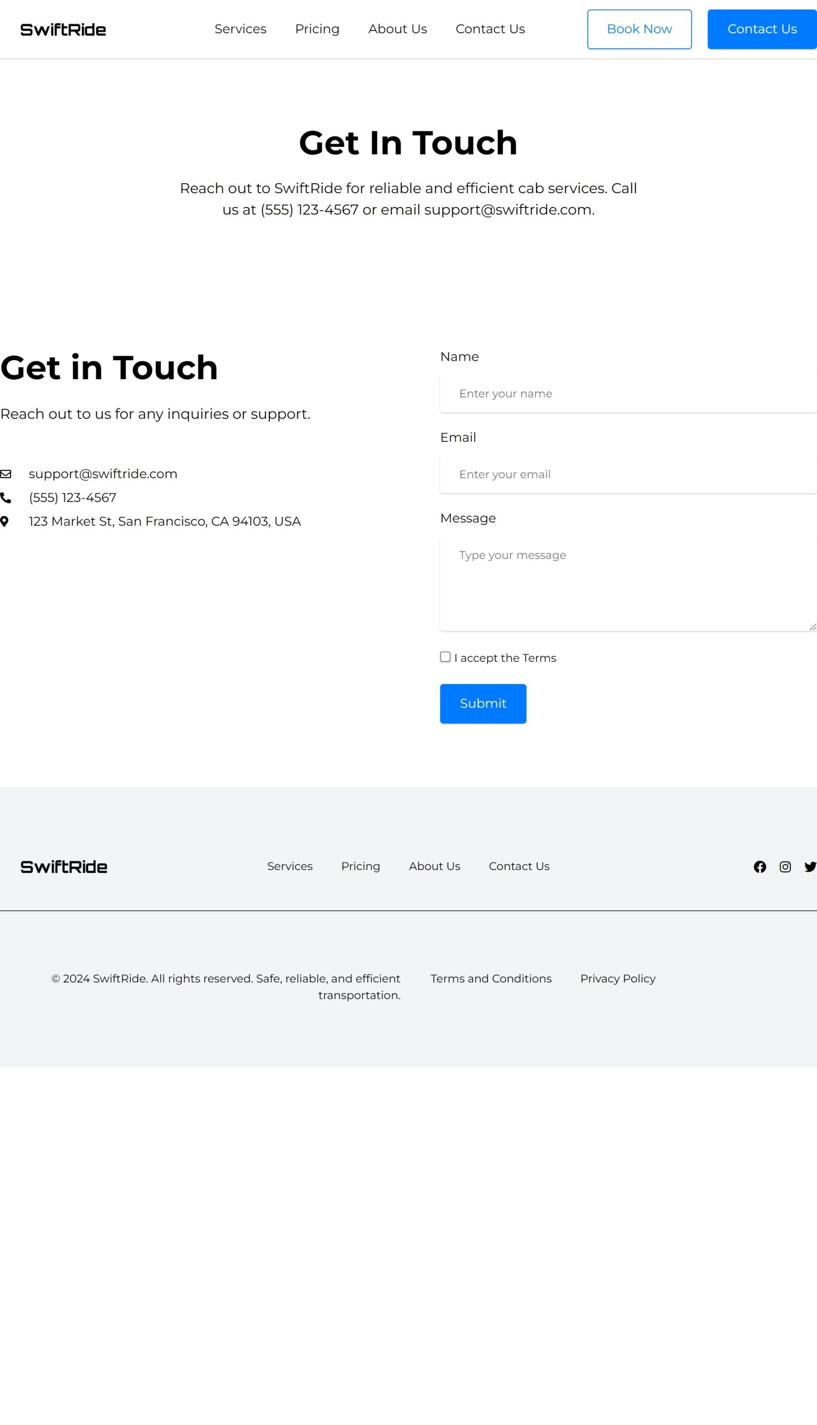The image size is (817, 1425).
Task: Click the Book Now button
Action: pyautogui.click(x=639, y=29)
